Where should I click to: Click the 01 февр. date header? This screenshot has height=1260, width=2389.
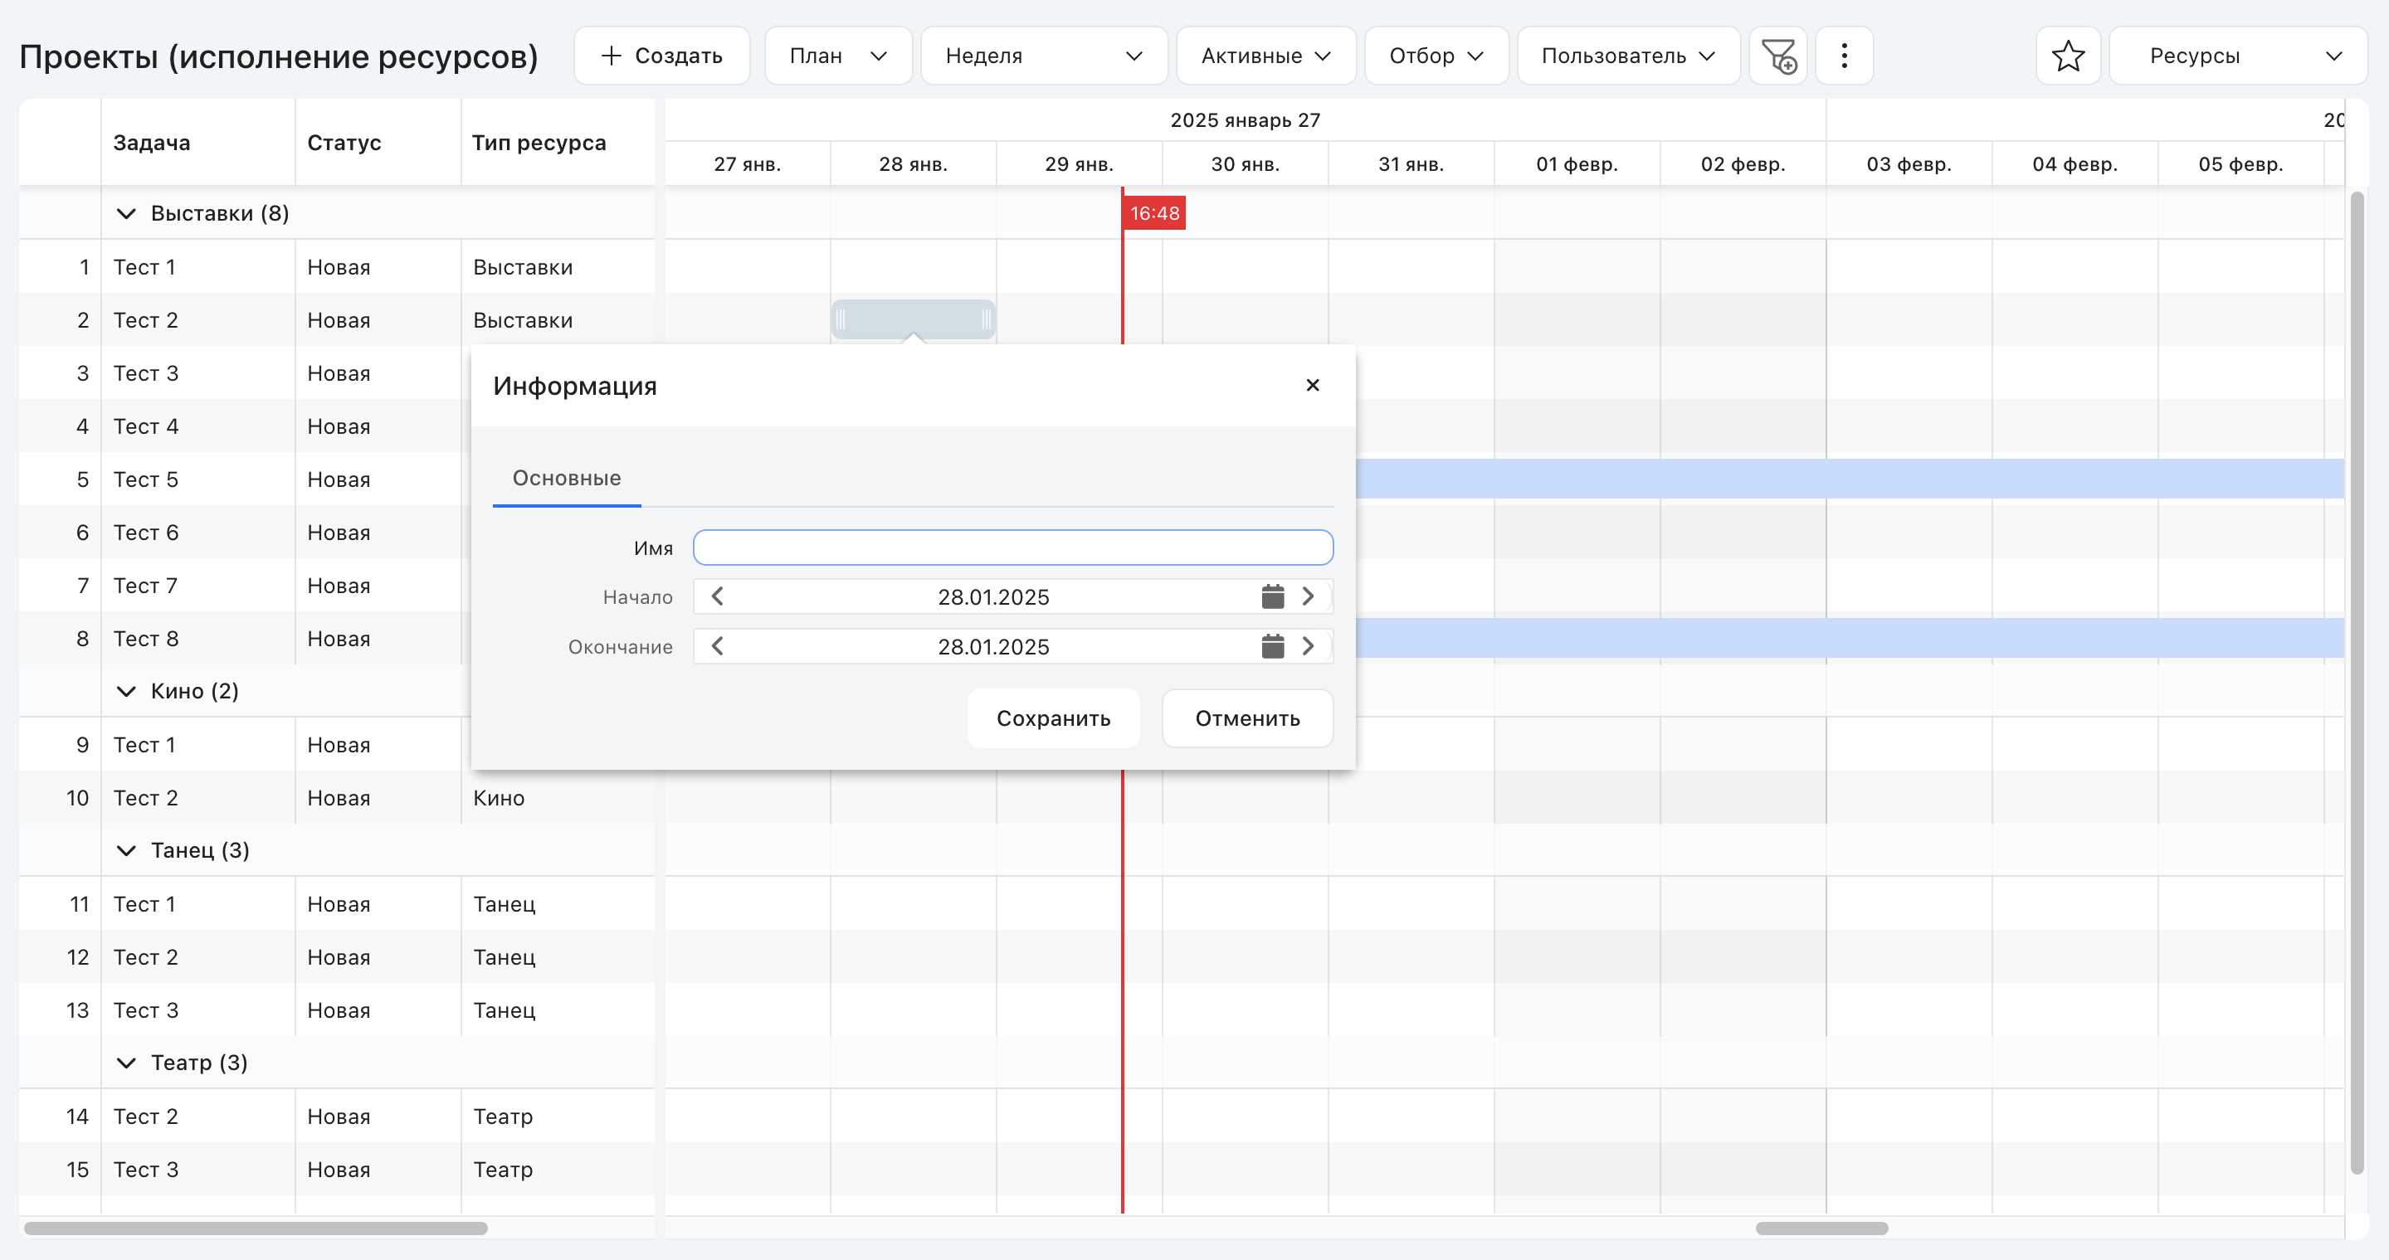pos(1577,164)
